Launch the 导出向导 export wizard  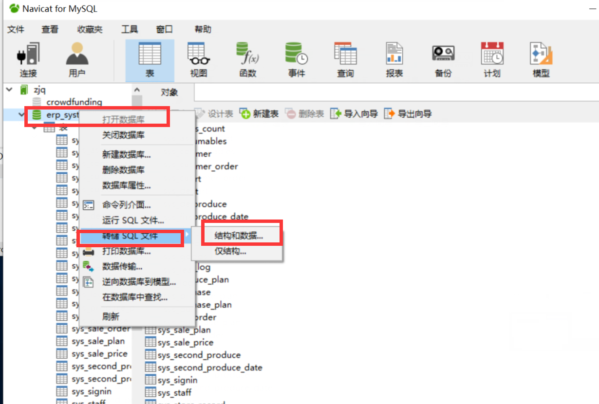click(408, 114)
